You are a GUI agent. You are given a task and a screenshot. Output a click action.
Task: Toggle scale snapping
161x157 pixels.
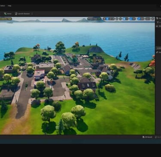pos(139,19)
